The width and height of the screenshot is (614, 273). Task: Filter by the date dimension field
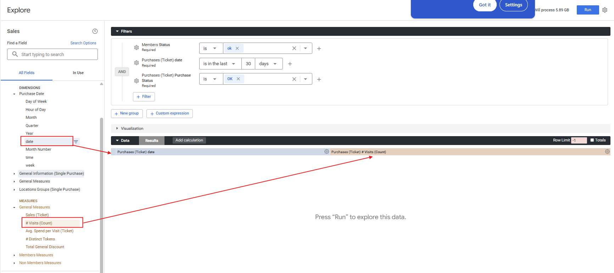[x=76, y=141]
